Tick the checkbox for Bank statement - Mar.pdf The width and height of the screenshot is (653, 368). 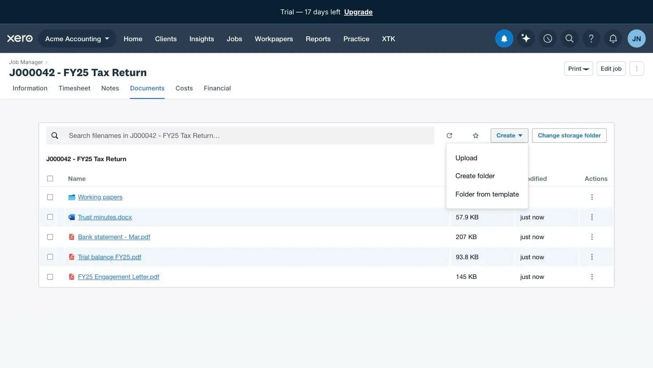point(50,237)
